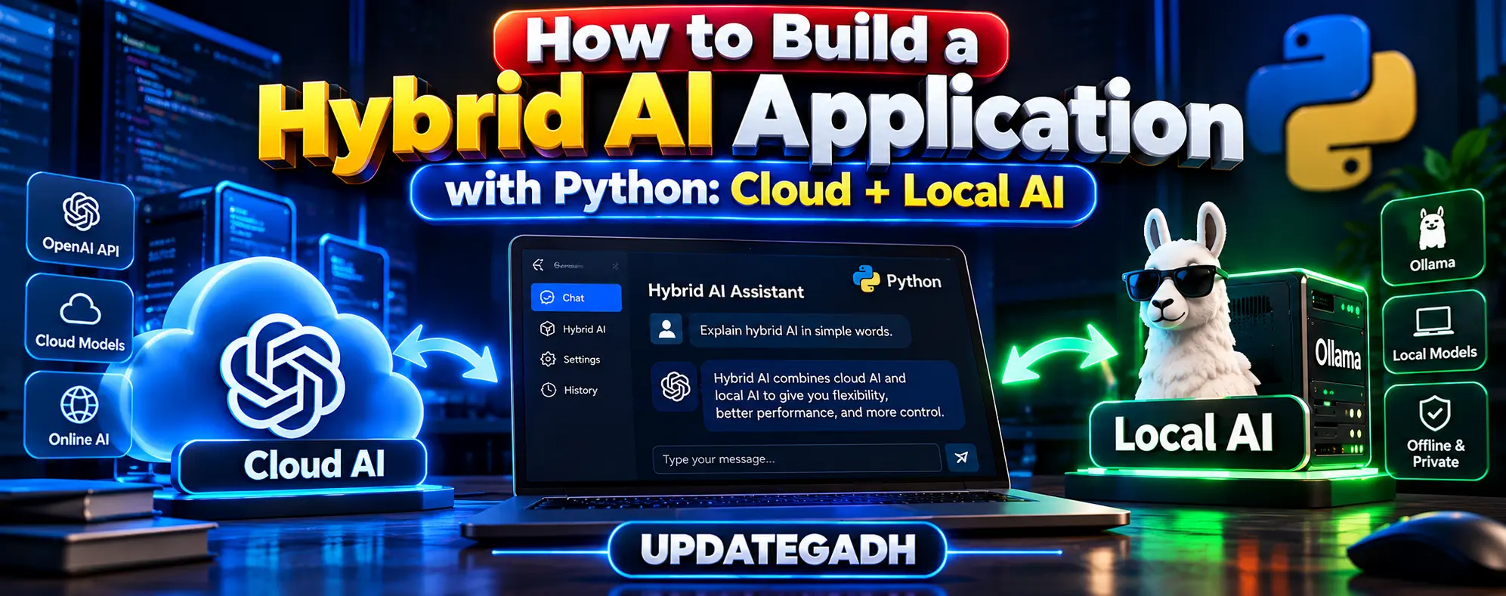Screen dimensions: 1506x596
Task: Click the globe icon in Online AI card
Action: coord(79,405)
